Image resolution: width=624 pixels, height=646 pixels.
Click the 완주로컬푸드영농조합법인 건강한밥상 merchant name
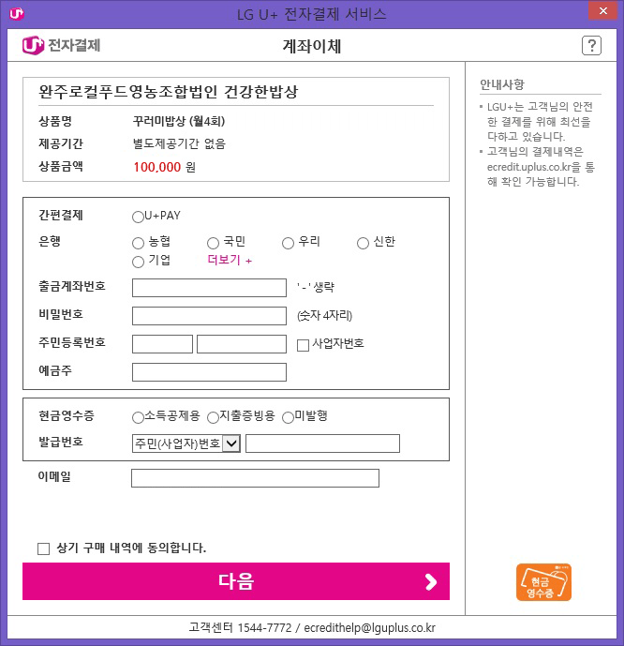(168, 92)
